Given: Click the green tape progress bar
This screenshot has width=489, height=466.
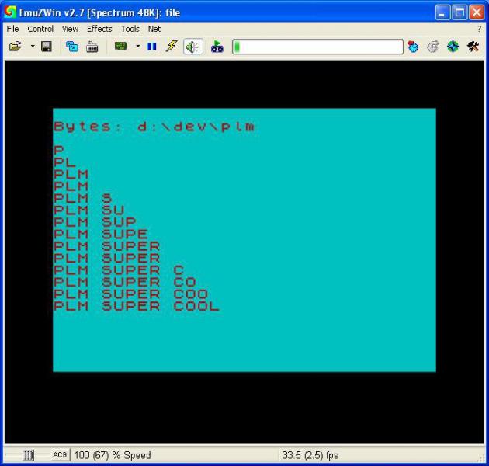Looking at the screenshot, I should (x=317, y=47).
